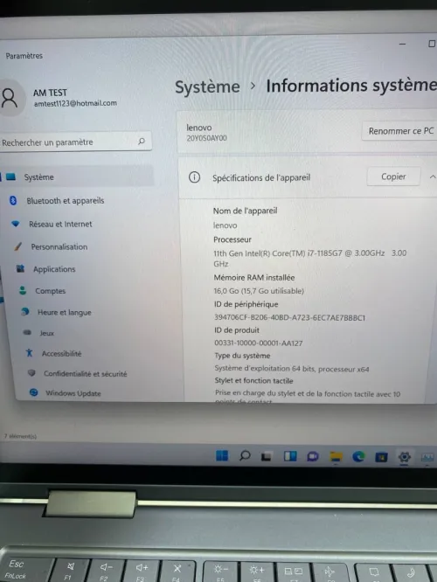Screen dimensions: 437x582
Task: Open Microsoft Store from the taskbar
Action: [x=381, y=457]
